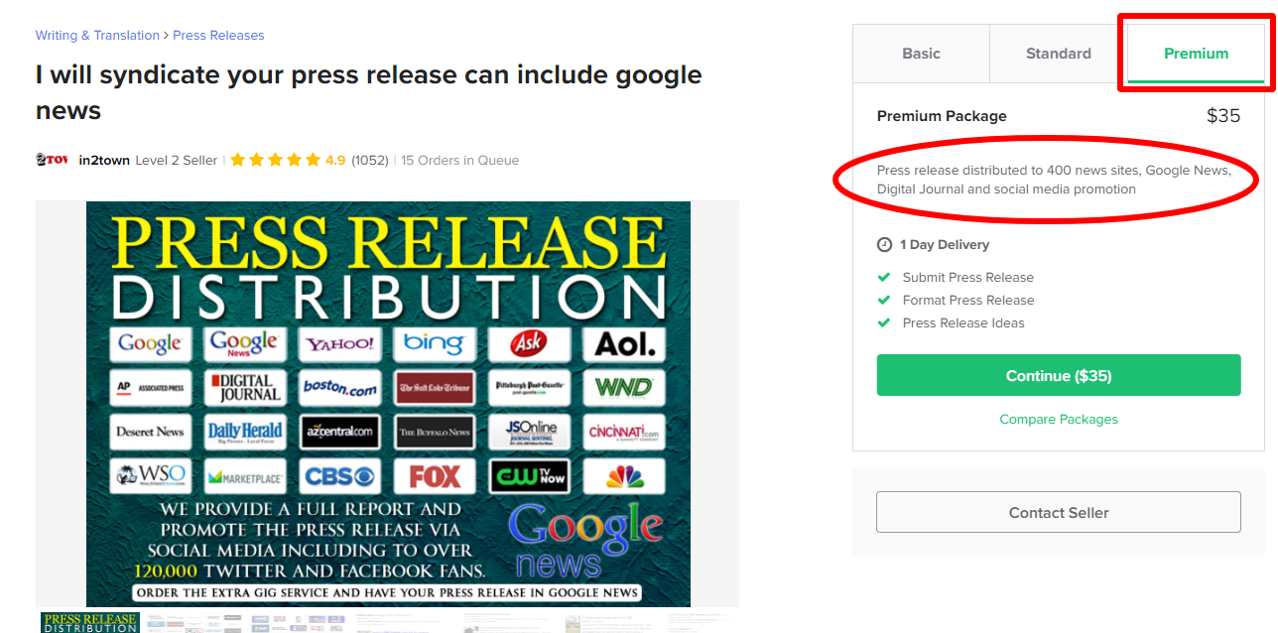Click the Google News logo in gig image
The image size is (1278, 633).
click(585, 541)
